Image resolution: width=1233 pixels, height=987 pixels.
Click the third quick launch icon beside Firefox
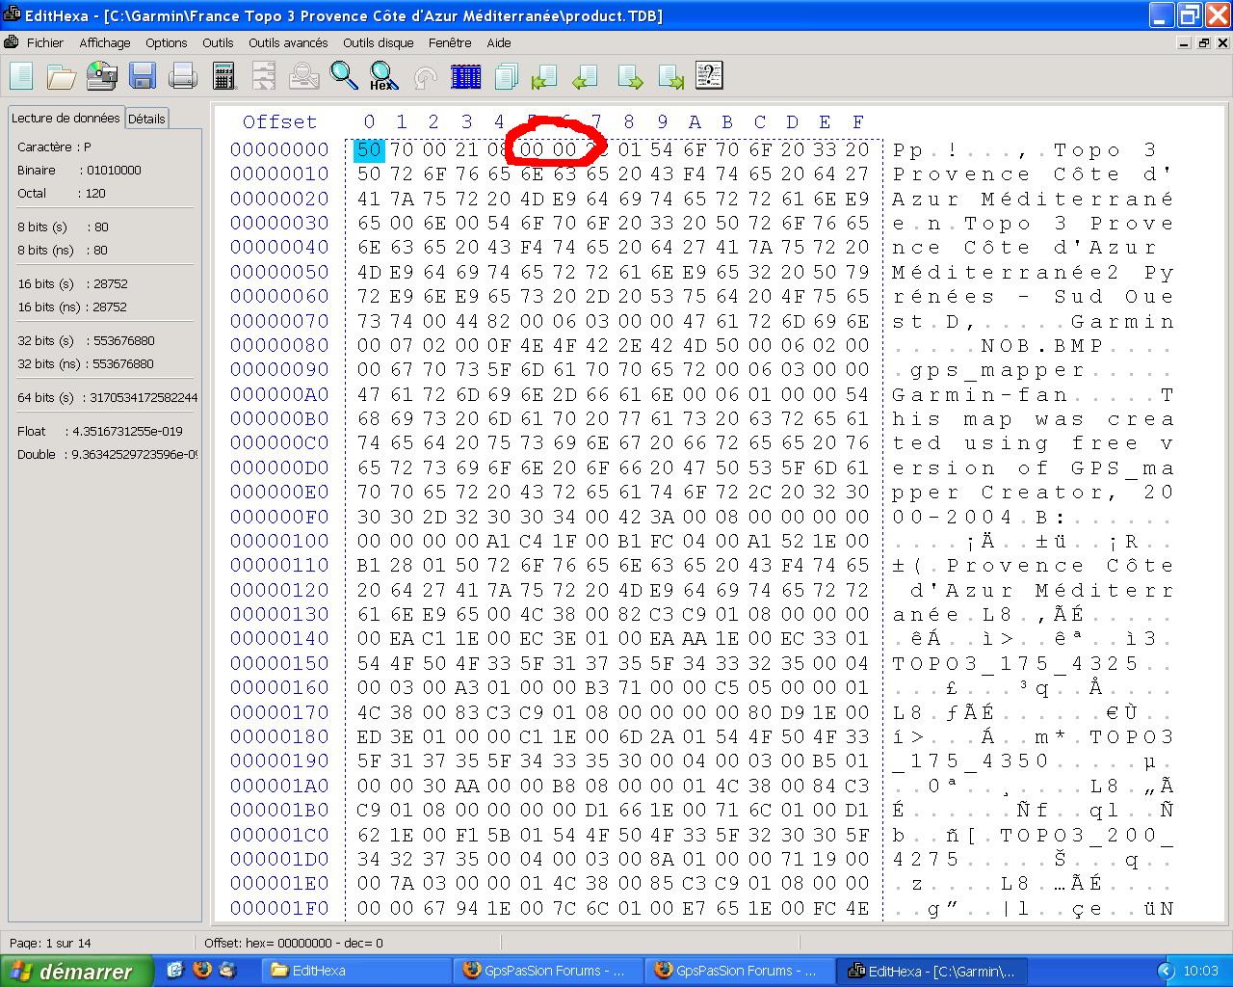(x=227, y=970)
